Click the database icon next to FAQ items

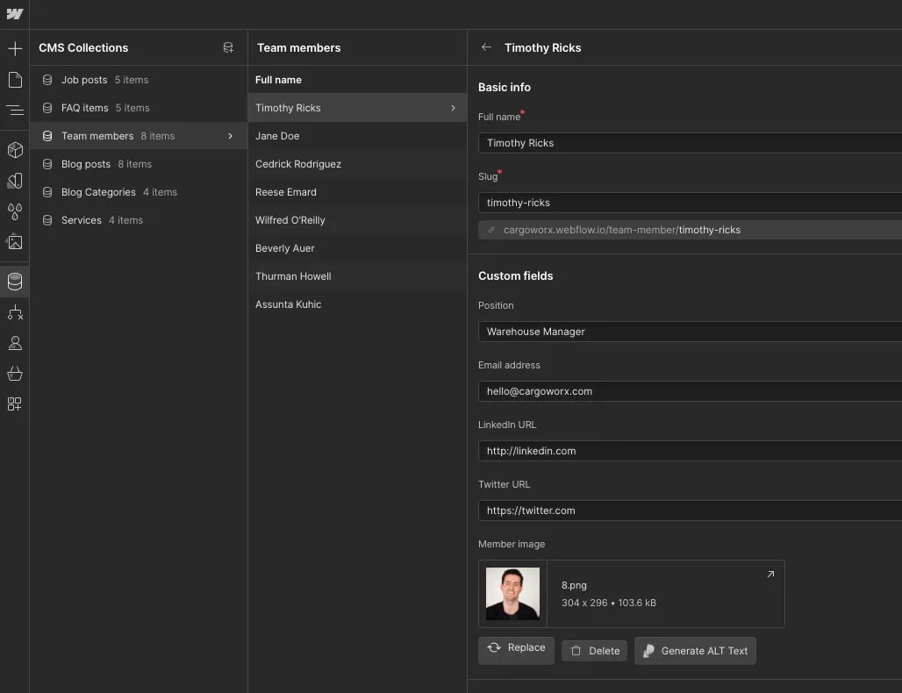coord(47,108)
